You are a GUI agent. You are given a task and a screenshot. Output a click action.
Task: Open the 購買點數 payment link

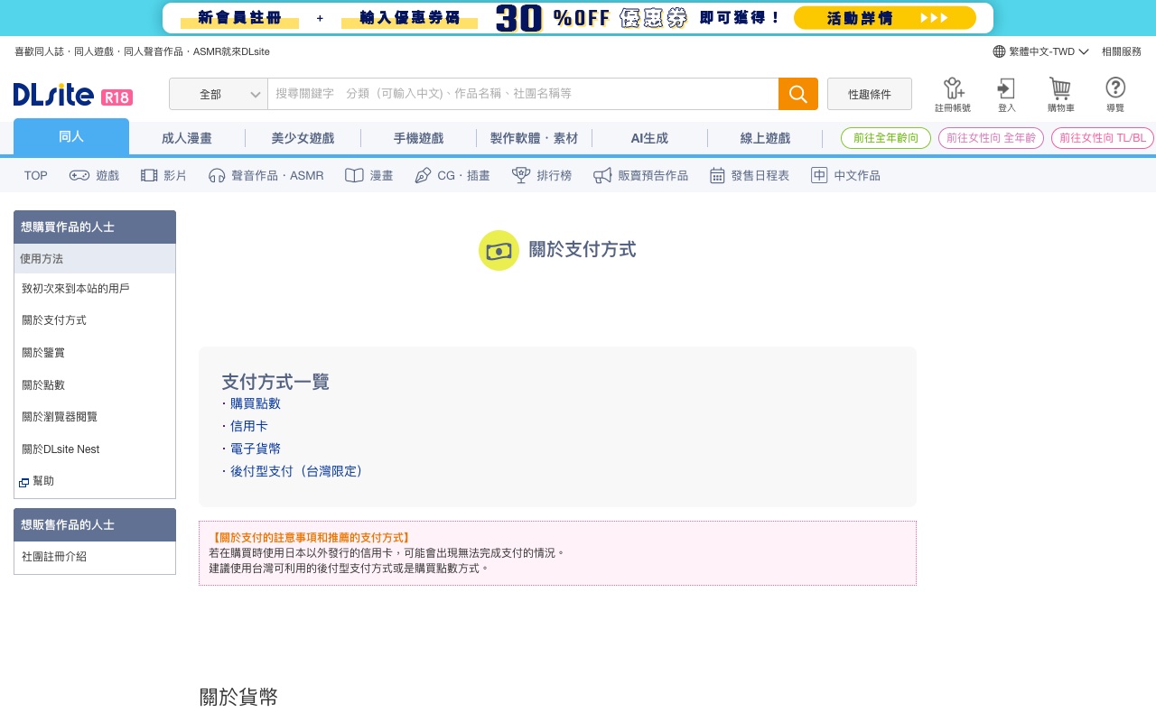click(x=256, y=403)
